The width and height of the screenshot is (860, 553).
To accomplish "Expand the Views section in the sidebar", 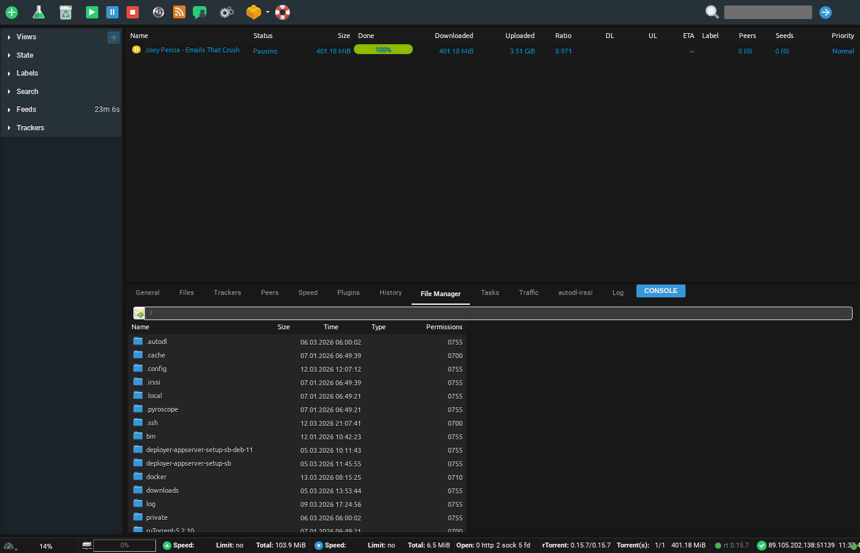I will point(26,37).
